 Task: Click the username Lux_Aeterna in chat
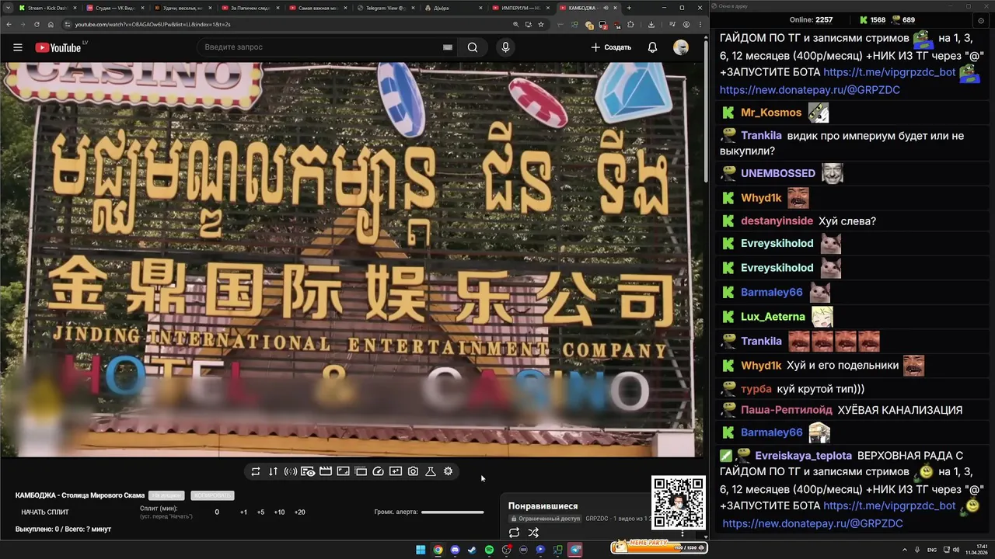(773, 317)
